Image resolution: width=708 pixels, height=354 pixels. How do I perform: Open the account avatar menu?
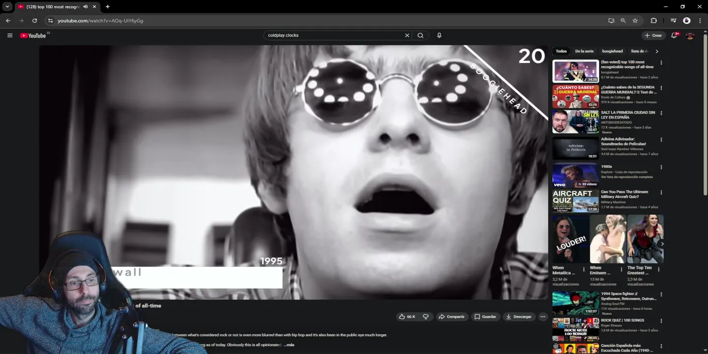point(690,35)
